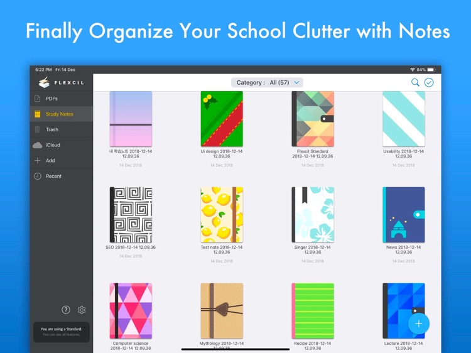Image resolution: width=471 pixels, height=353 pixels.
Task: Click the 'Flexcil Standard 2018-12-14' title text
Action: tap(313, 153)
